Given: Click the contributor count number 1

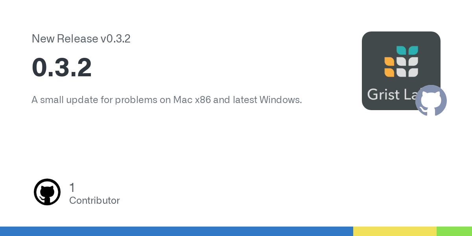Looking at the screenshot, I should (72, 188).
